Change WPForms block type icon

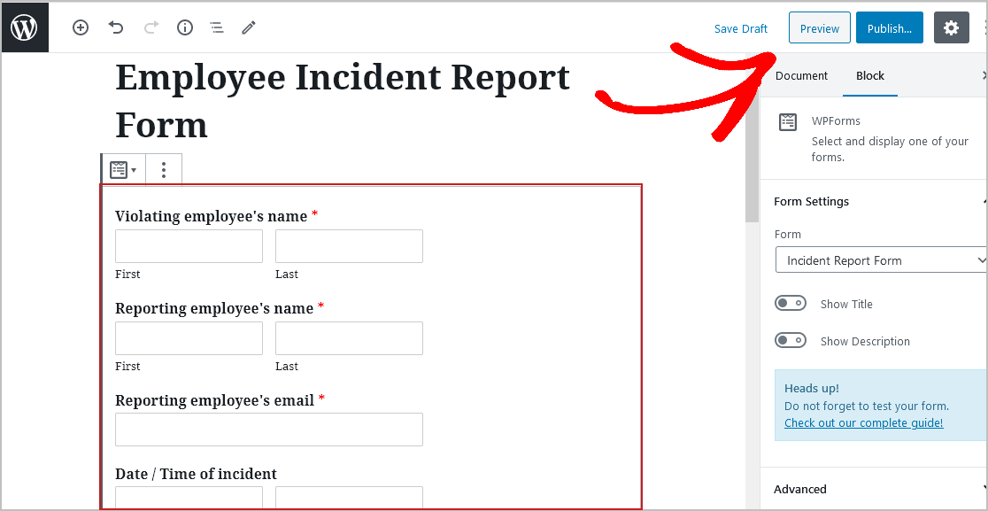(123, 169)
